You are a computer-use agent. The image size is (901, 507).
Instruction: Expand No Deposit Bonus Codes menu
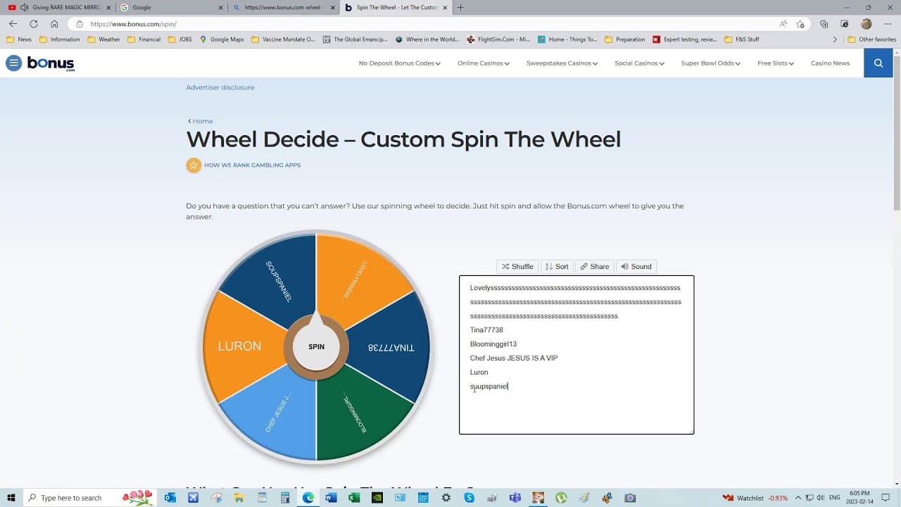click(x=400, y=63)
